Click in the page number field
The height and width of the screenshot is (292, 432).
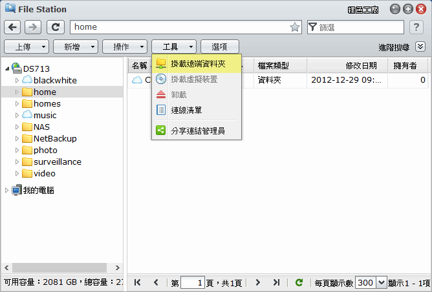coord(192,282)
